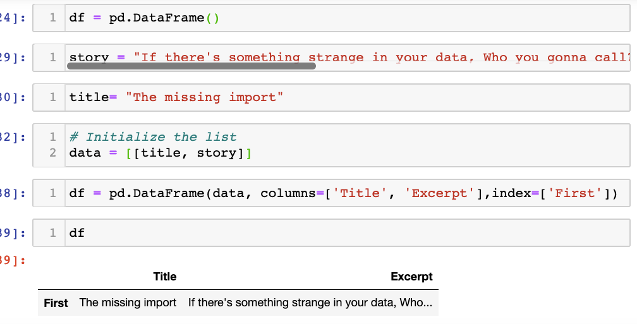Click the red output prompt 39
The image size is (637, 324).
(13, 261)
